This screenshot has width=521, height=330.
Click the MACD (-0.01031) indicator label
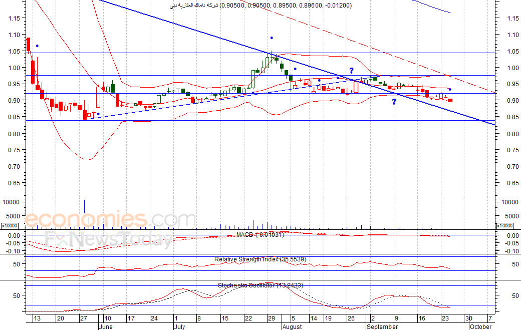pos(260,235)
